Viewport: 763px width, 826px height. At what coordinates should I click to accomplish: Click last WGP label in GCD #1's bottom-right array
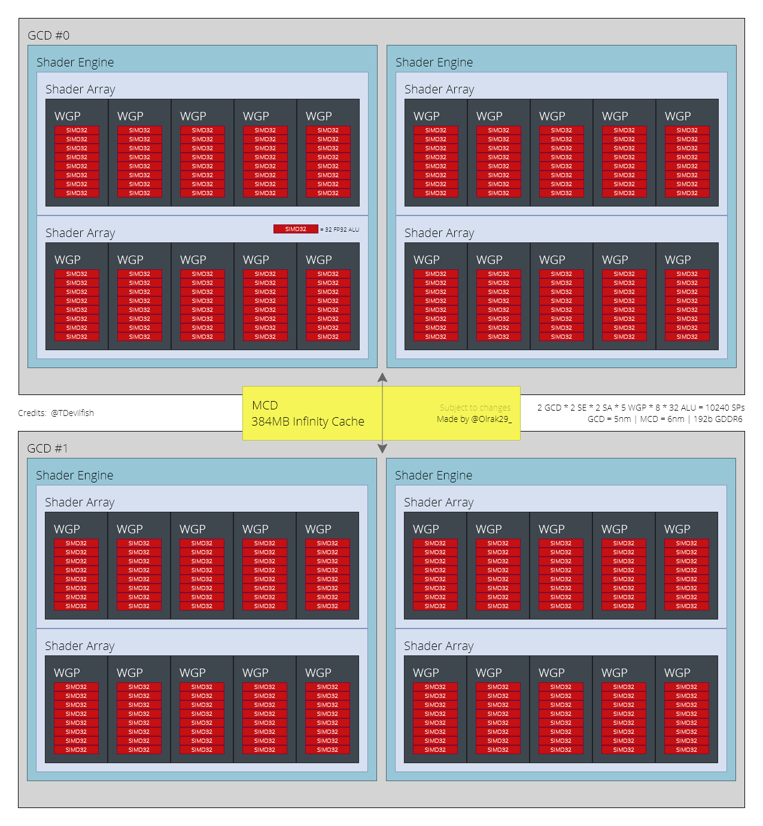[x=677, y=673]
